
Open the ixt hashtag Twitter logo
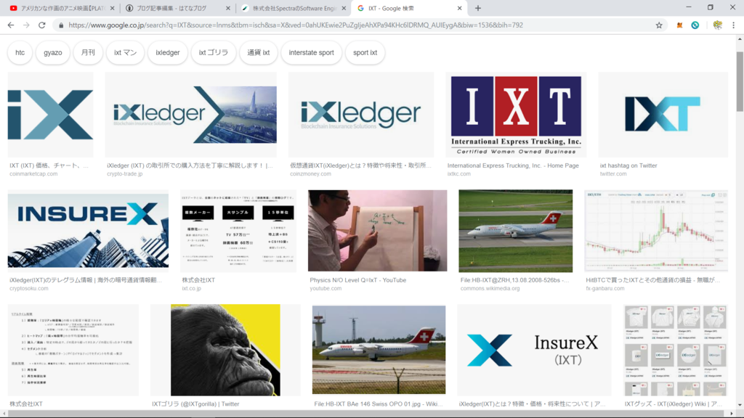pos(663,115)
